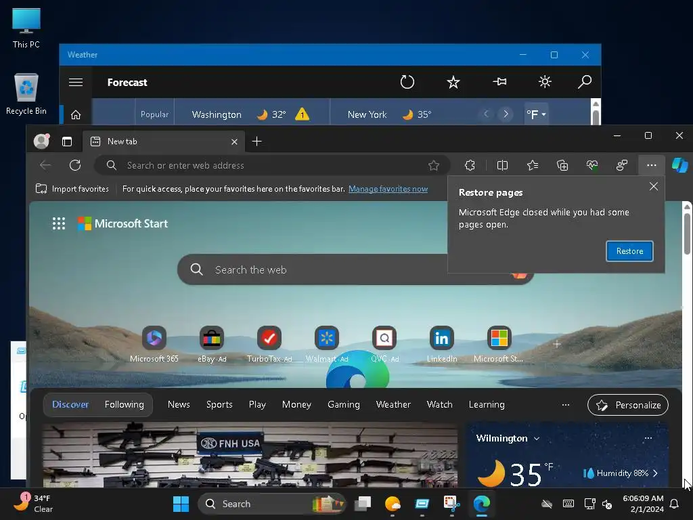Screen dimensions: 693x520
Task: Open the Microsoft Store quick link
Action: point(499,345)
